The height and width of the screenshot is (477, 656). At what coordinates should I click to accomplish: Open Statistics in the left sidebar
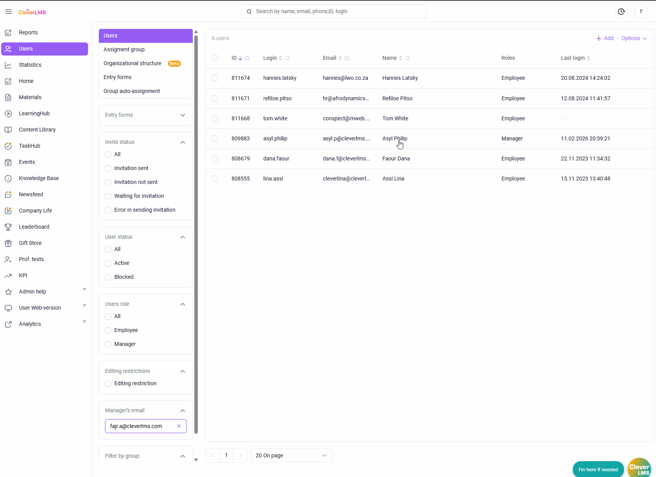[30, 65]
